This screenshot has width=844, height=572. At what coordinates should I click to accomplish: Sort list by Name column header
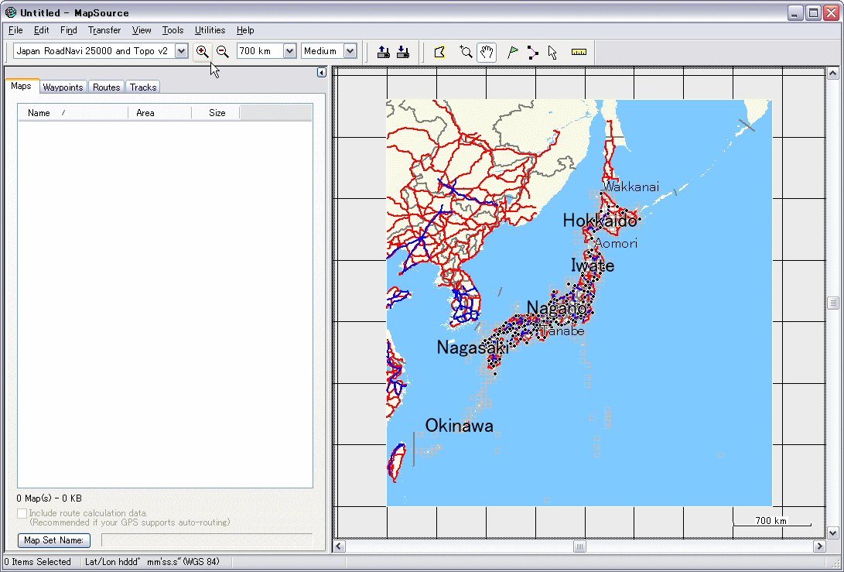(73, 112)
